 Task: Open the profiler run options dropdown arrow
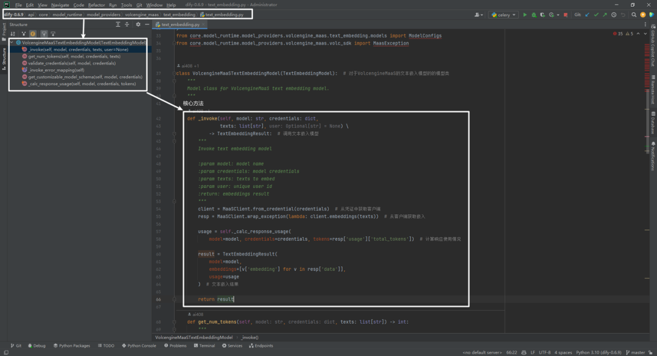[558, 15]
